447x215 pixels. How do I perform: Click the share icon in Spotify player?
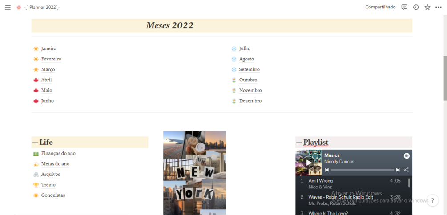pyautogui.click(x=406, y=170)
